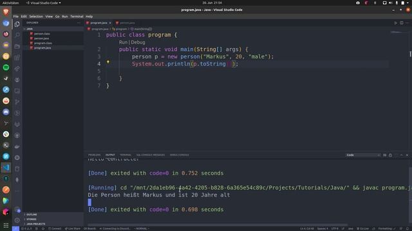
Task: Select the Code output channel dropdown
Action: point(363,155)
